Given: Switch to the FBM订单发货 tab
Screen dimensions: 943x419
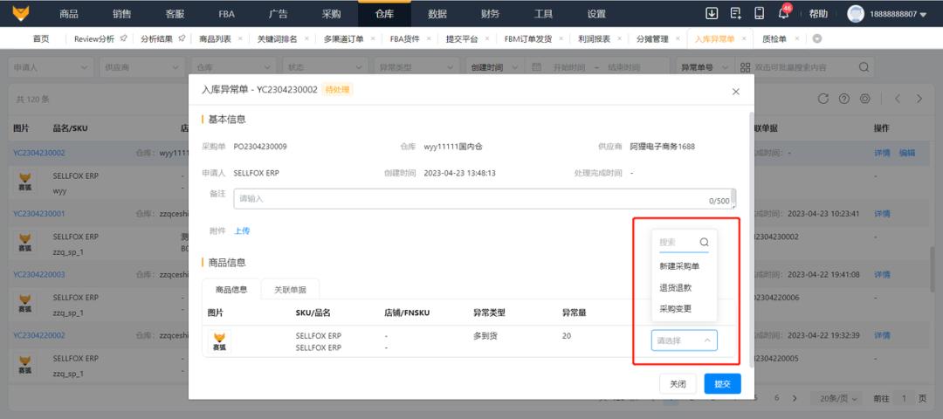Looking at the screenshot, I should pyautogui.click(x=528, y=38).
